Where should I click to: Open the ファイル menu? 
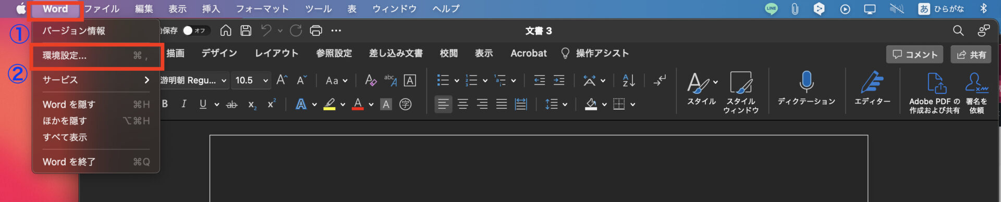click(102, 9)
